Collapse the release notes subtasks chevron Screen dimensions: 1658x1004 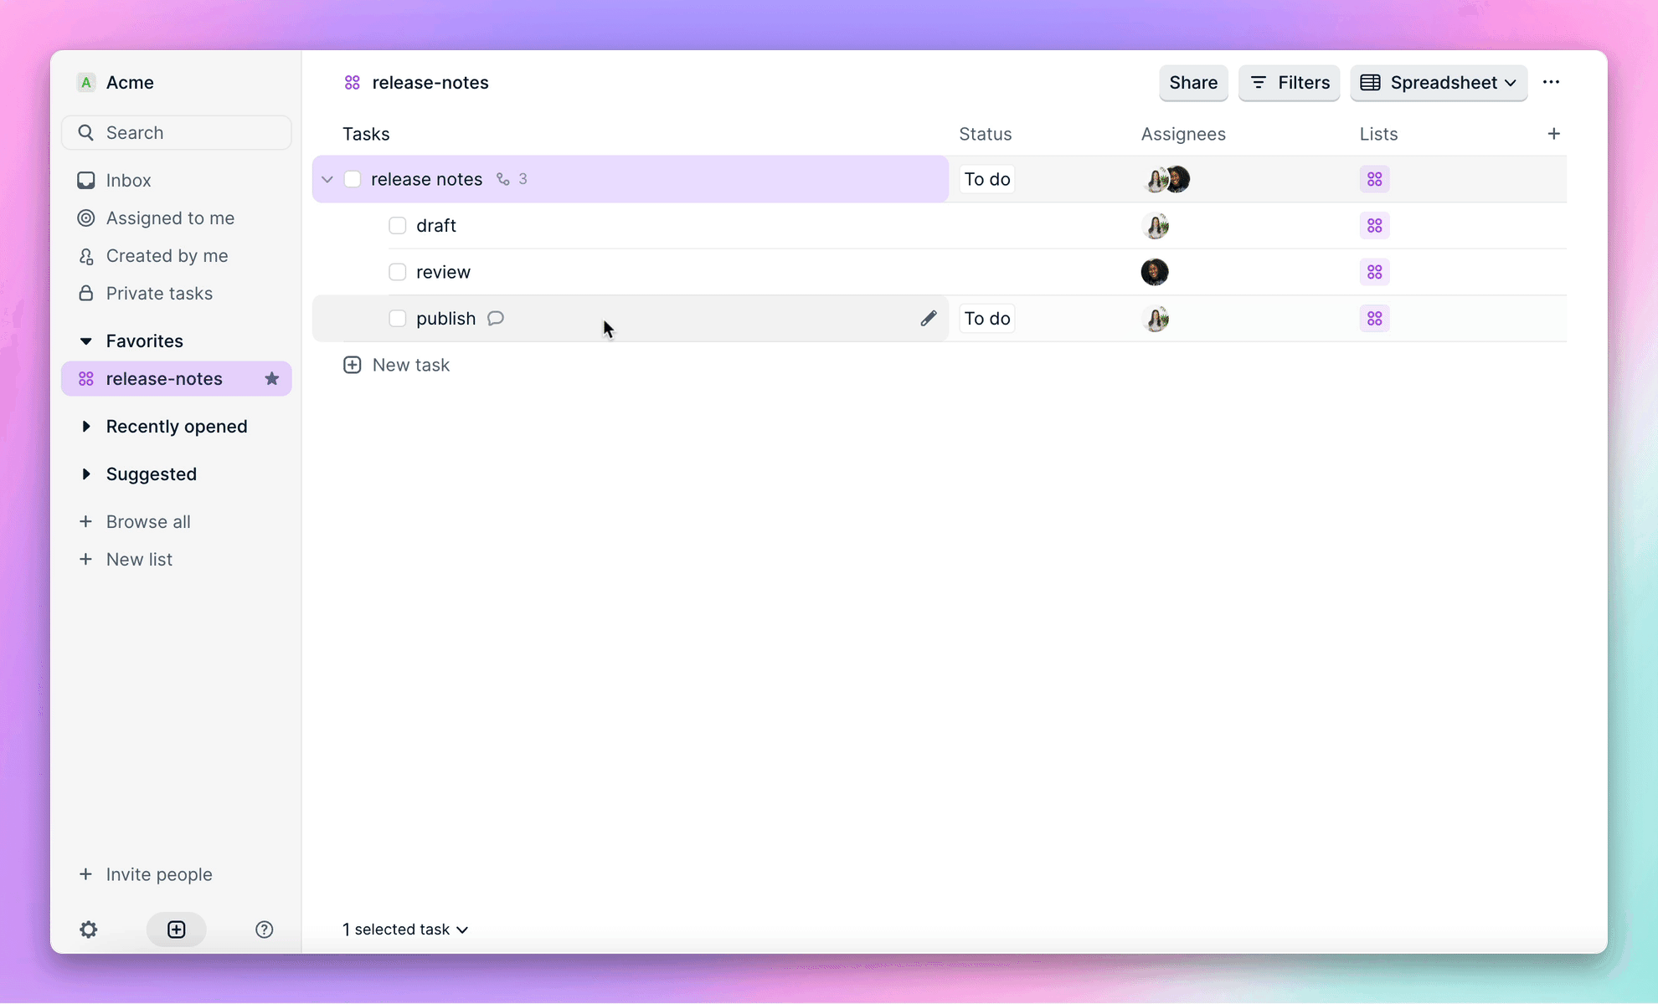click(x=327, y=179)
